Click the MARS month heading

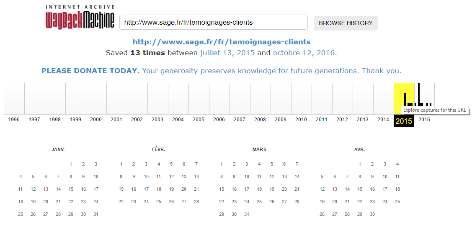pyautogui.click(x=259, y=149)
